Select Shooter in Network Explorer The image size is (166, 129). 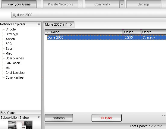[x=11, y=29]
